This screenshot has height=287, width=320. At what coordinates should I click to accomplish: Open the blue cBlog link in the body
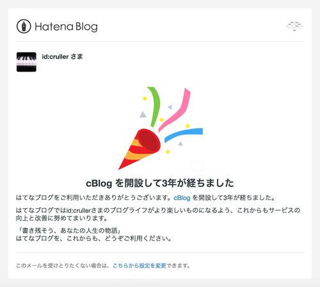click(182, 198)
